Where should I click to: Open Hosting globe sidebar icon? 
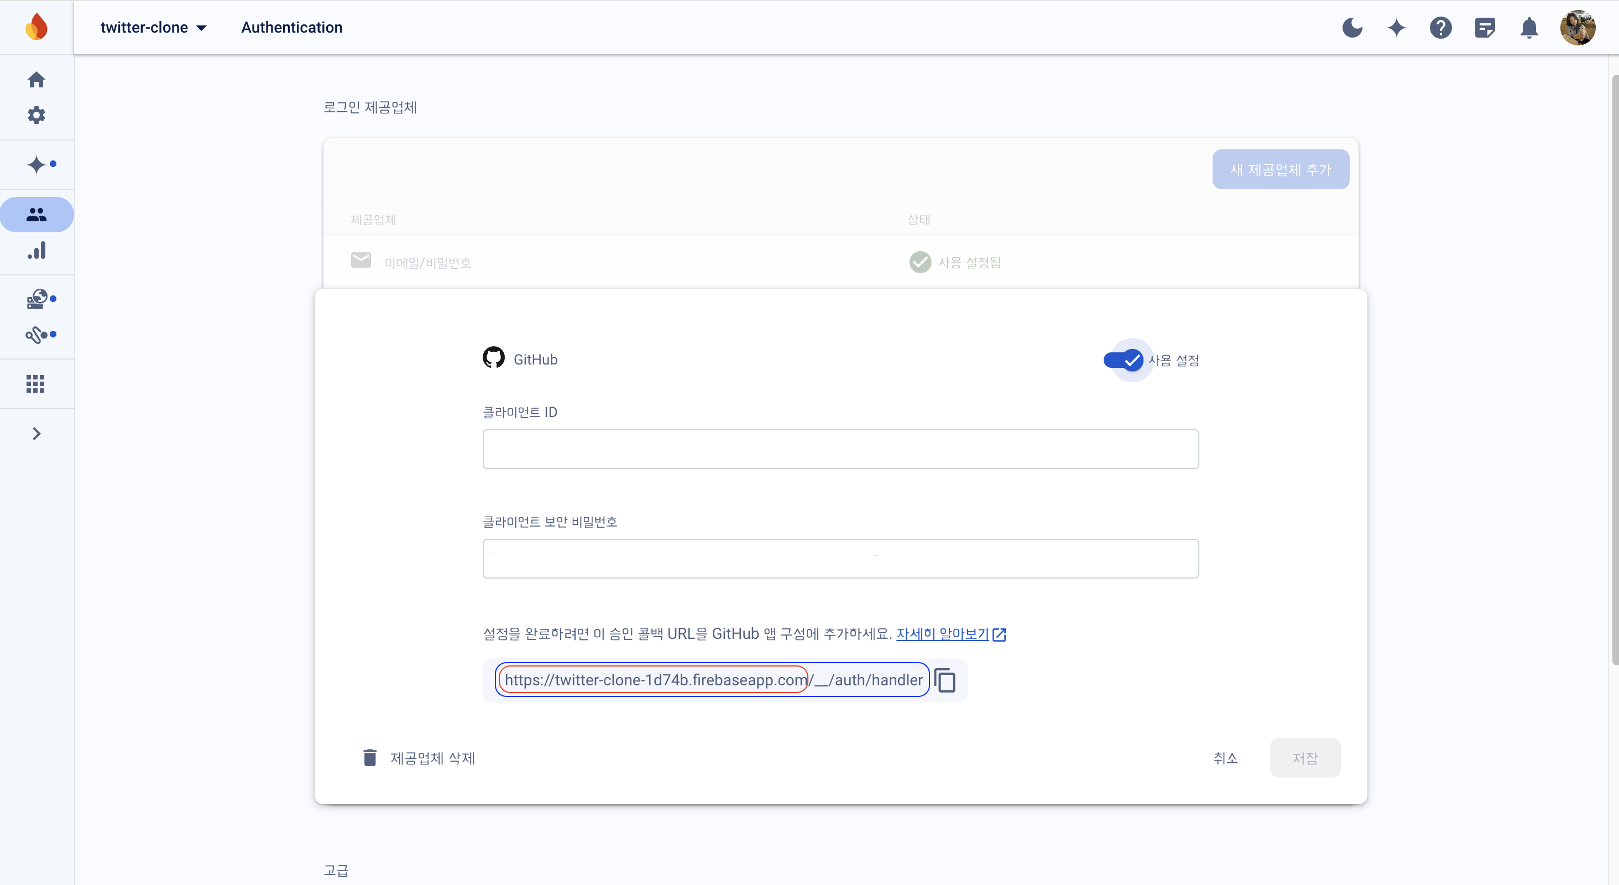[x=38, y=299]
